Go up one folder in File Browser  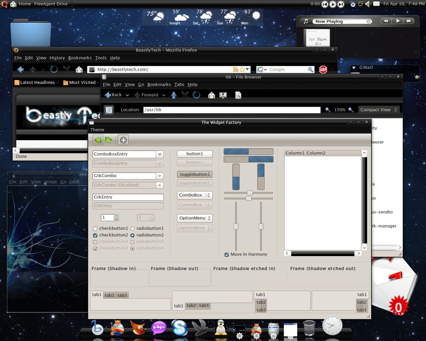pyautogui.click(x=174, y=95)
